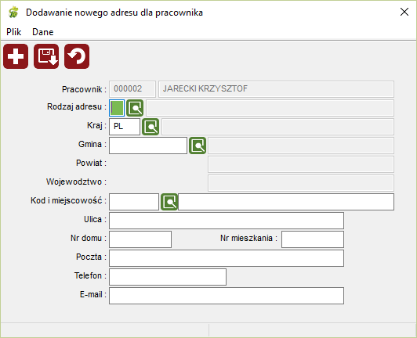Open the Gmina search lookup icon
Viewport: 417px width, 338px height.
[198, 146]
